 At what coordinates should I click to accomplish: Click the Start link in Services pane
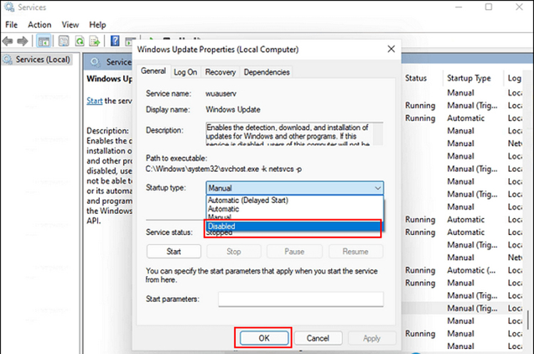click(x=94, y=101)
